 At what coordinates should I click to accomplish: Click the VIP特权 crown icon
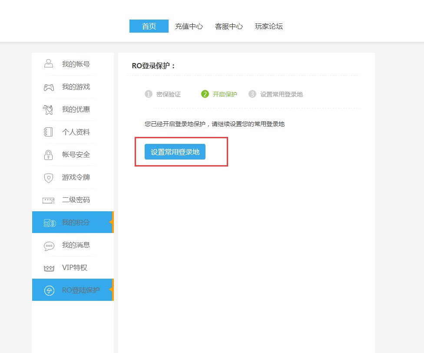[49, 268]
